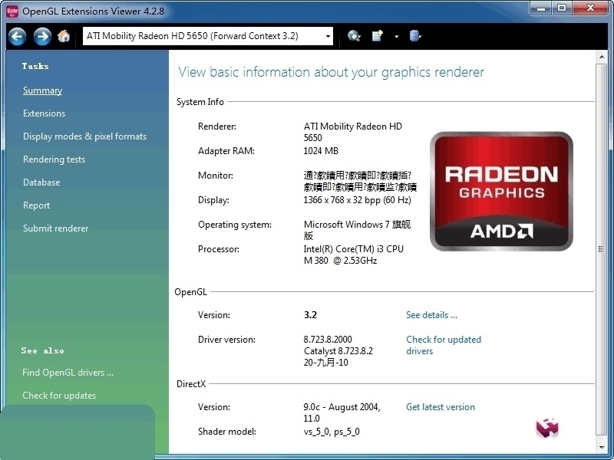
Task: Click the 'DirectX' section heading
Action: 191,384
